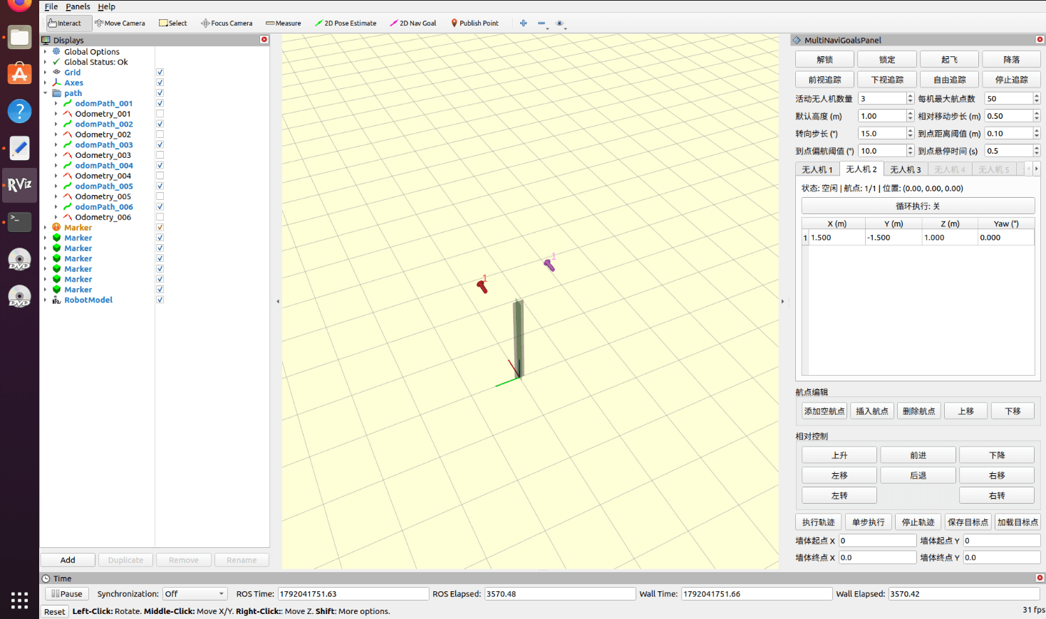Open the Terminal from the dock
The height and width of the screenshot is (619, 1046).
19,221
